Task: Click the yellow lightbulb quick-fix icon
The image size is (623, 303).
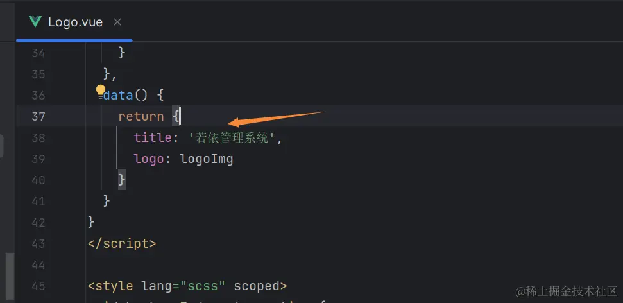Action: point(101,91)
